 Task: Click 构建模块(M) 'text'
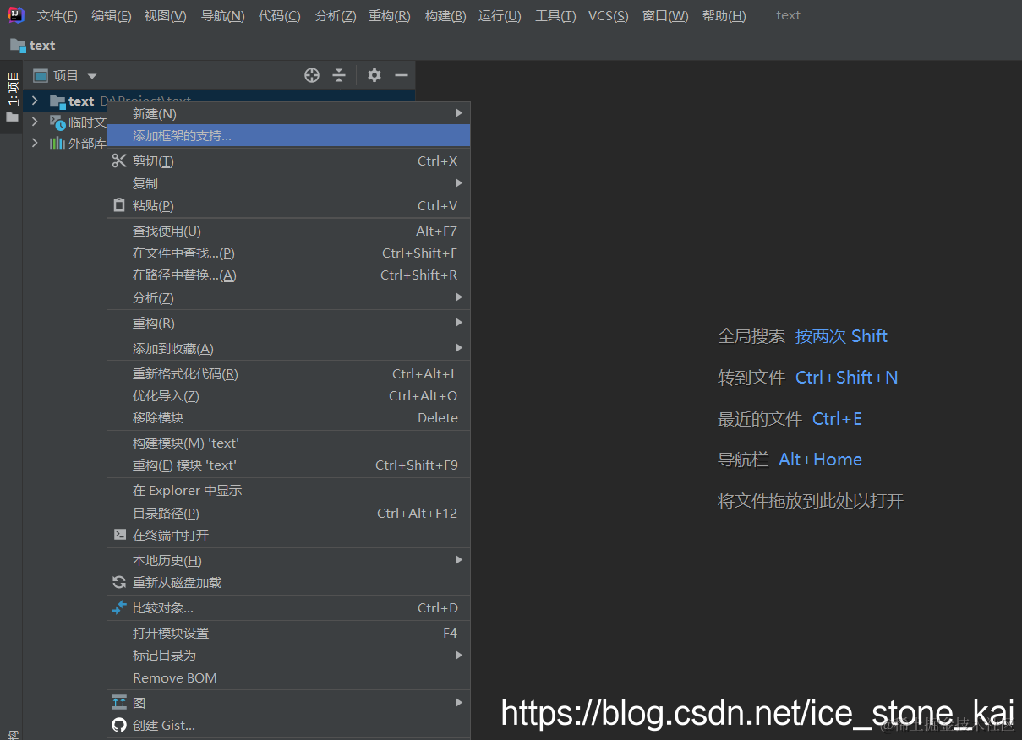click(x=288, y=443)
